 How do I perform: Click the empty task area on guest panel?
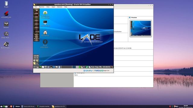(x=67, y=67)
